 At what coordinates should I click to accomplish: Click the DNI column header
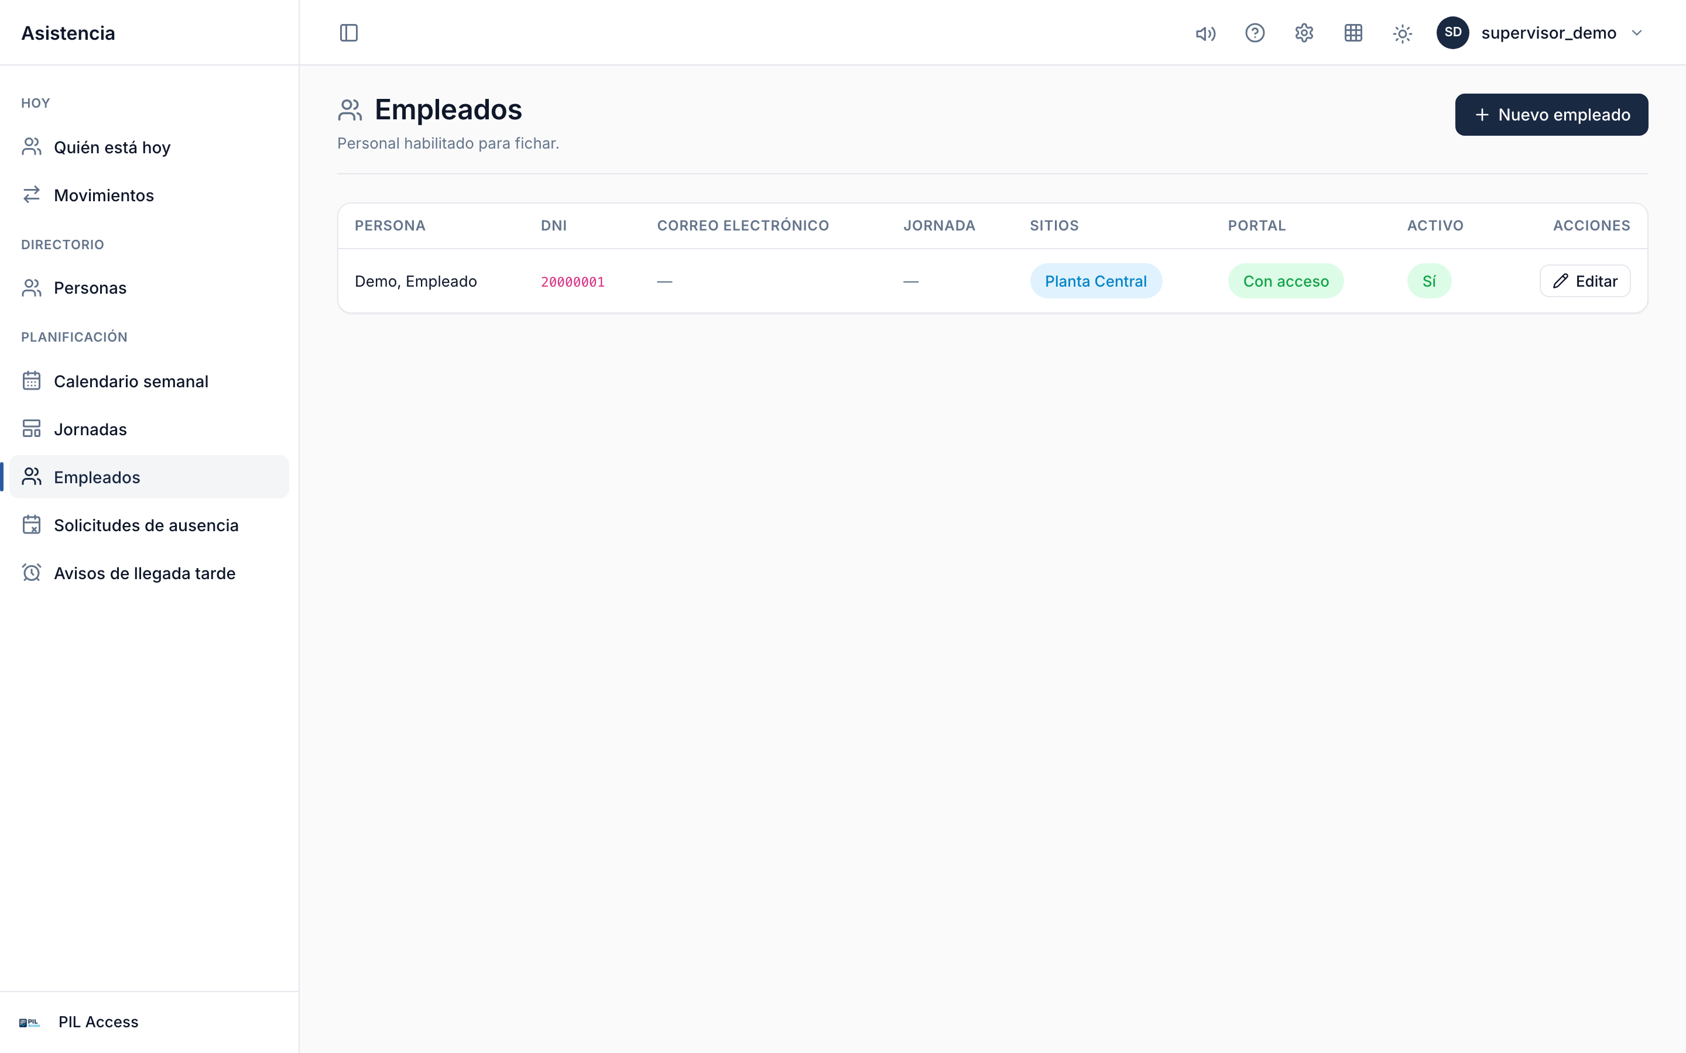coord(554,226)
